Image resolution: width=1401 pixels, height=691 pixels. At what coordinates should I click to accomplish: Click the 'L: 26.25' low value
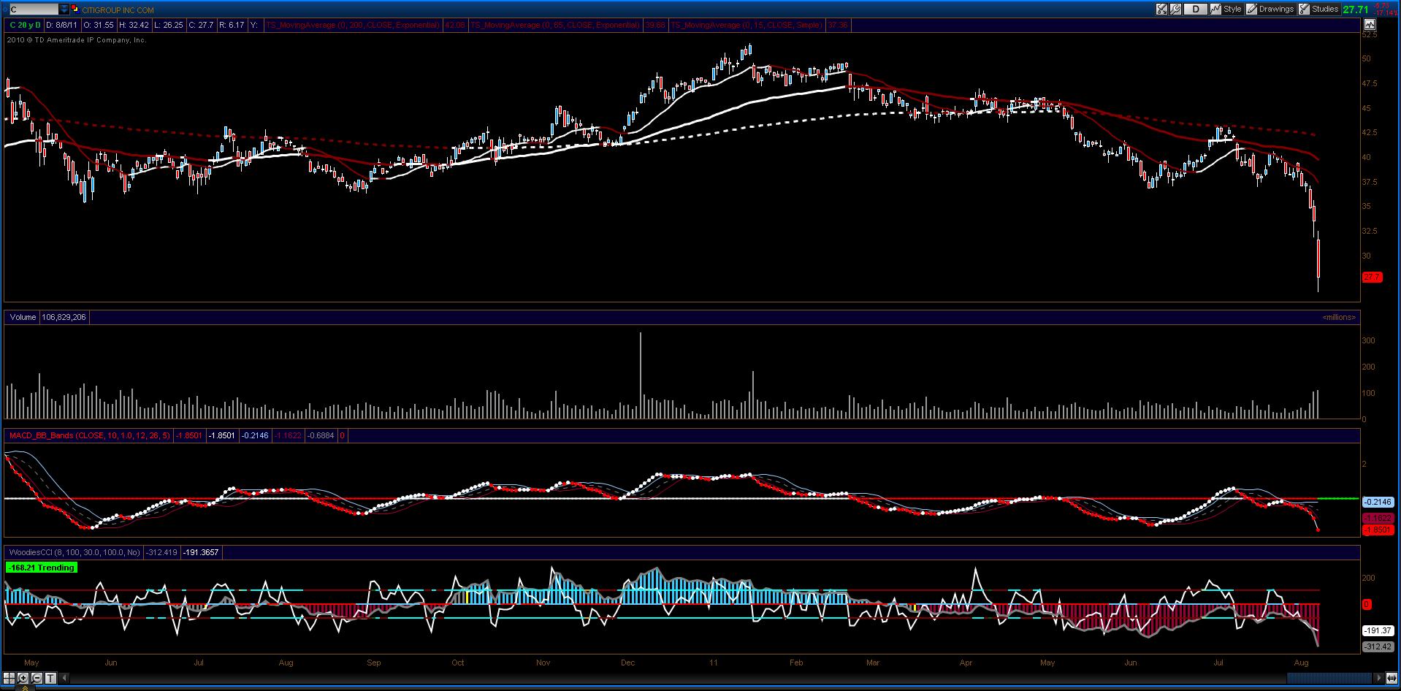click(x=168, y=25)
